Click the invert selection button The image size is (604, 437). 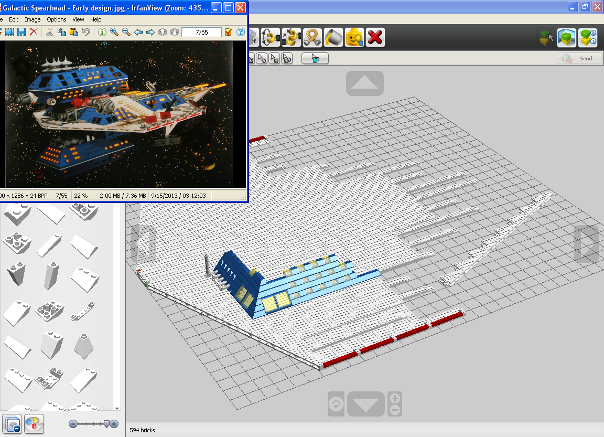pyautogui.click(x=315, y=59)
